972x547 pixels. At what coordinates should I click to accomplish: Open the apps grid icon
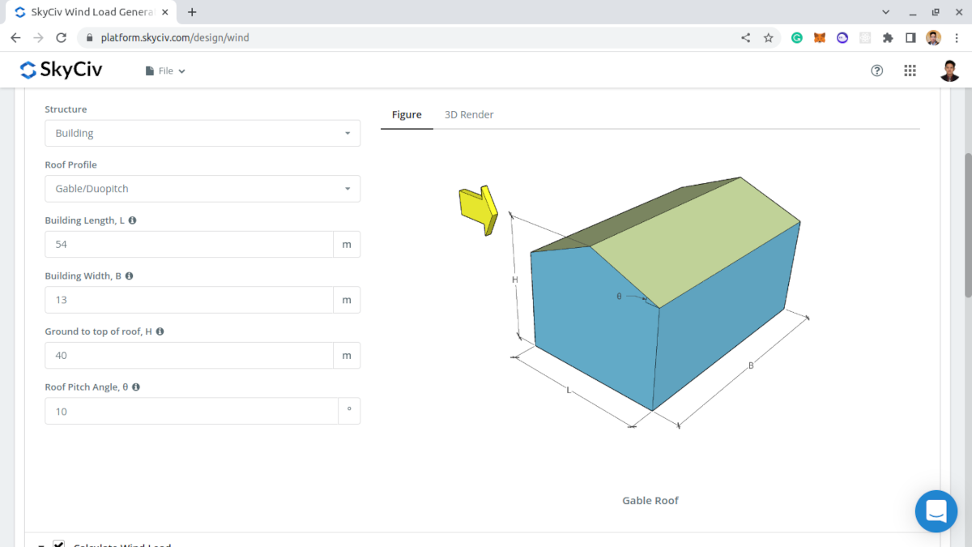(910, 71)
